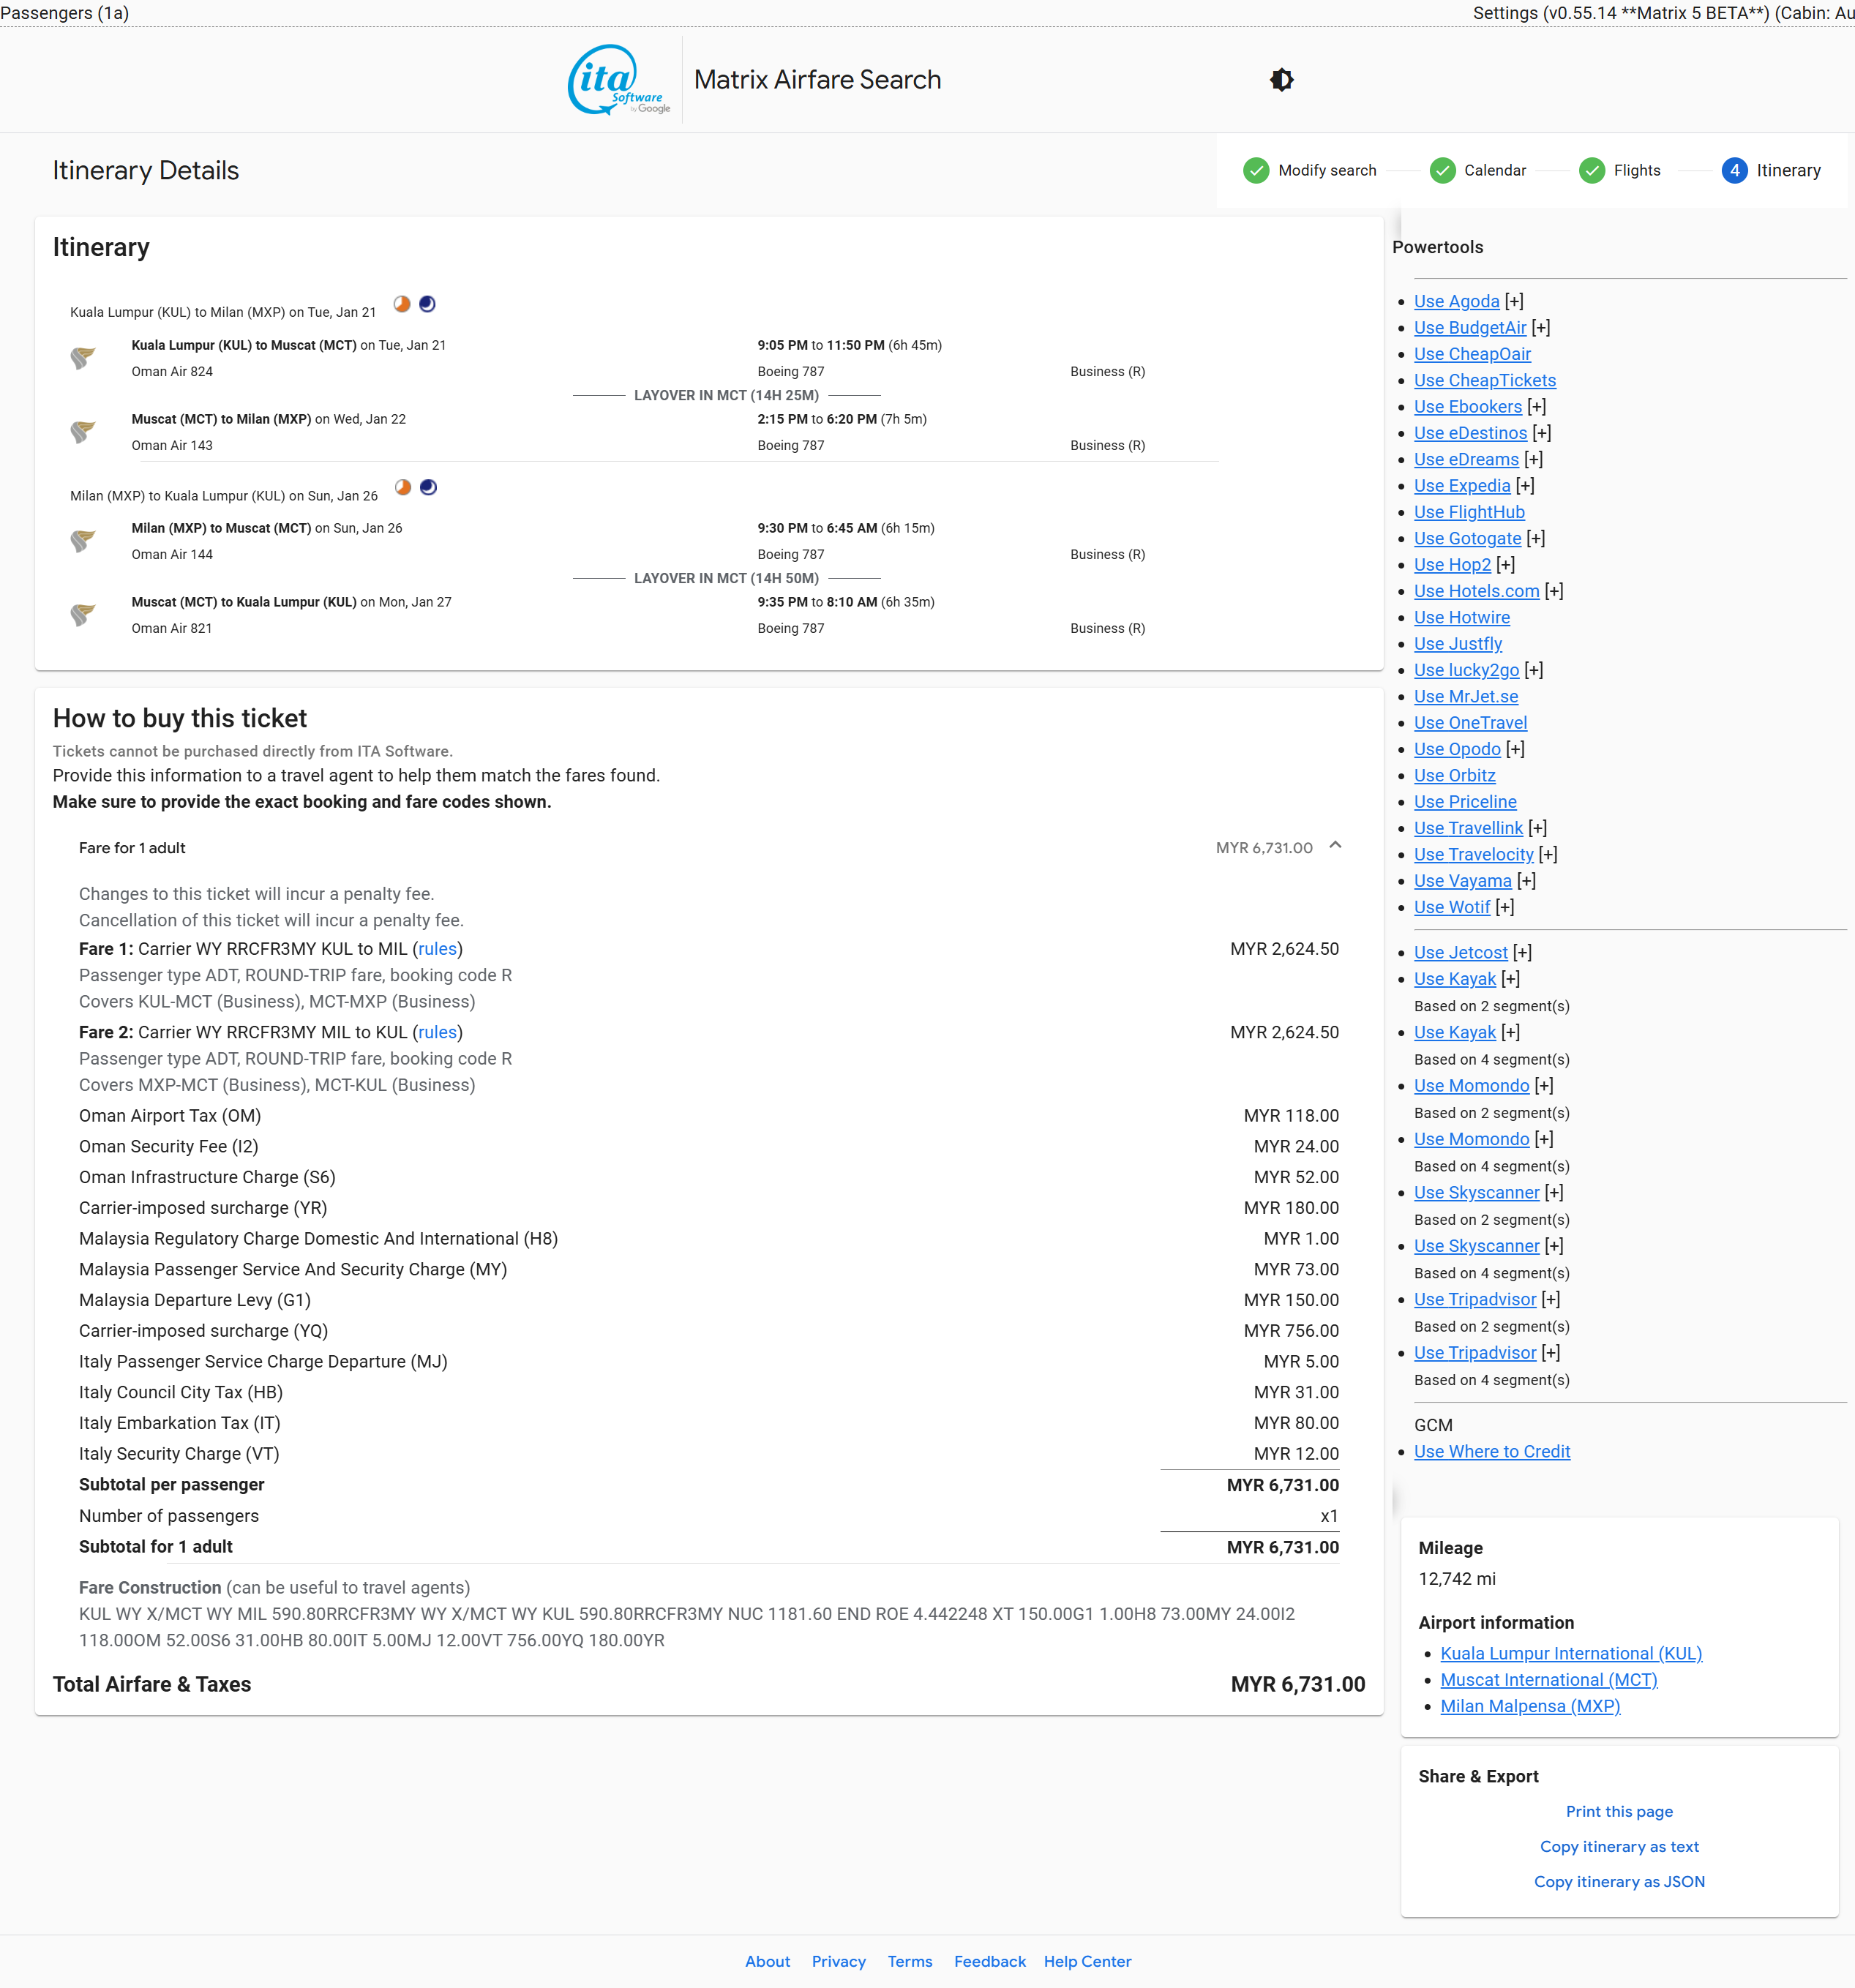The image size is (1855, 1988).
Task: Expand [+] options next to Use Agoda
Action: click(1514, 301)
